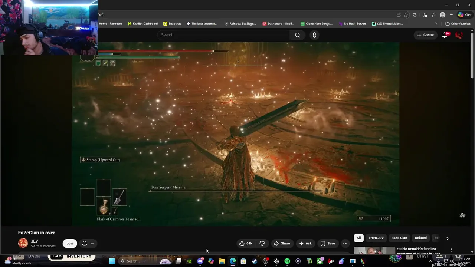The height and width of the screenshot is (267, 475).
Task: Open Other favorites folder
Action: 458,24
